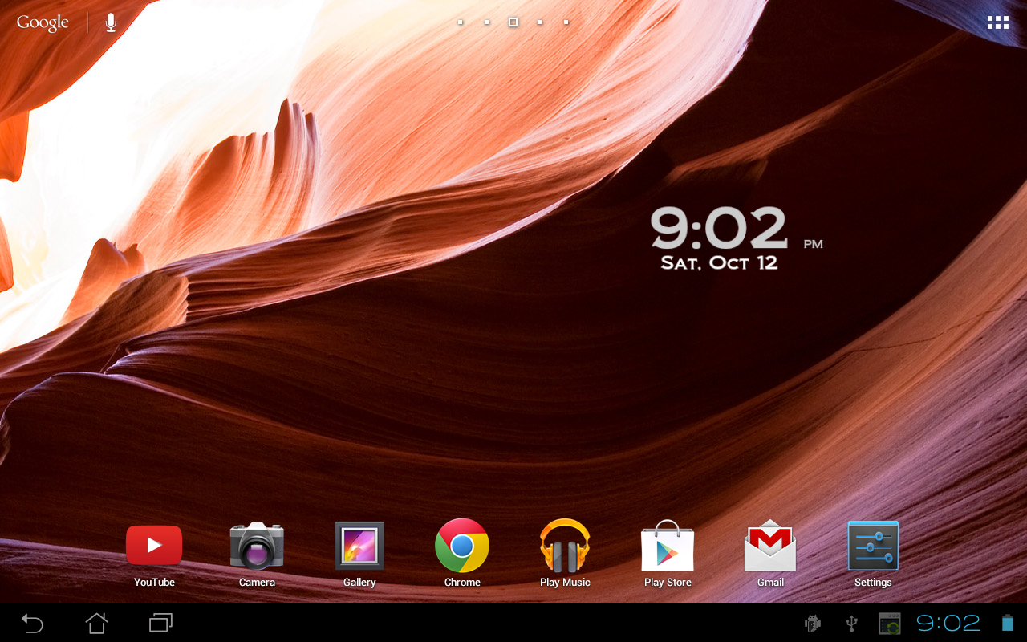Open Play Music
Image resolution: width=1027 pixels, height=642 pixels.
(x=564, y=546)
